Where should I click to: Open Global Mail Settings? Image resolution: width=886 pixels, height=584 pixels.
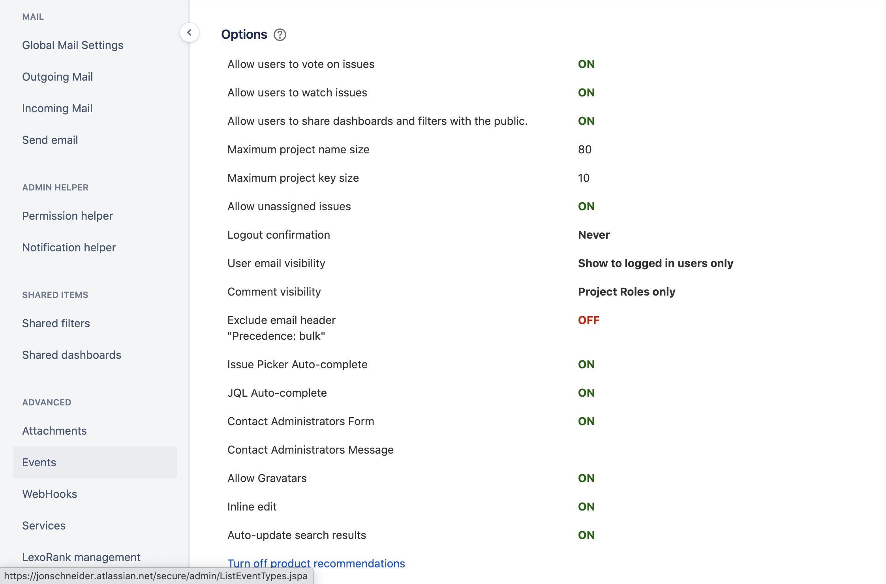click(x=73, y=45)
